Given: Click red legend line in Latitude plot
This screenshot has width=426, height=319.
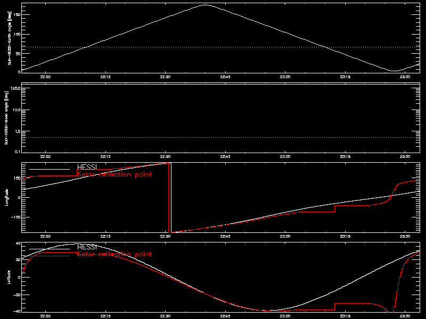Looking at the screenshot, I should tap(50, 256).
